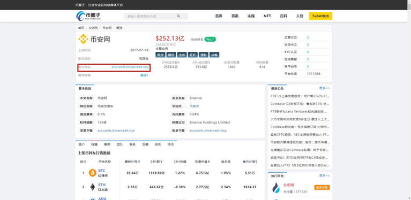This screenshot has height=200, width=411.
Task: Click the 币安网 breadcrumb link
Action: point(107,28)
